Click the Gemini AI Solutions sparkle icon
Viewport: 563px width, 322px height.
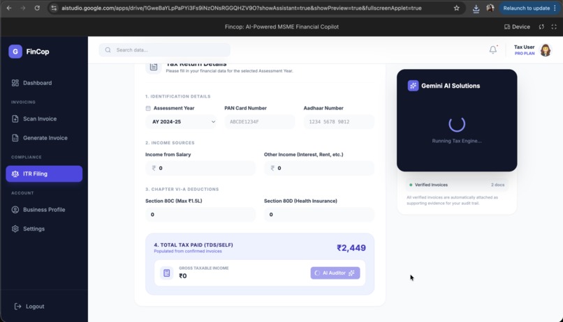(x=413, y=86)
